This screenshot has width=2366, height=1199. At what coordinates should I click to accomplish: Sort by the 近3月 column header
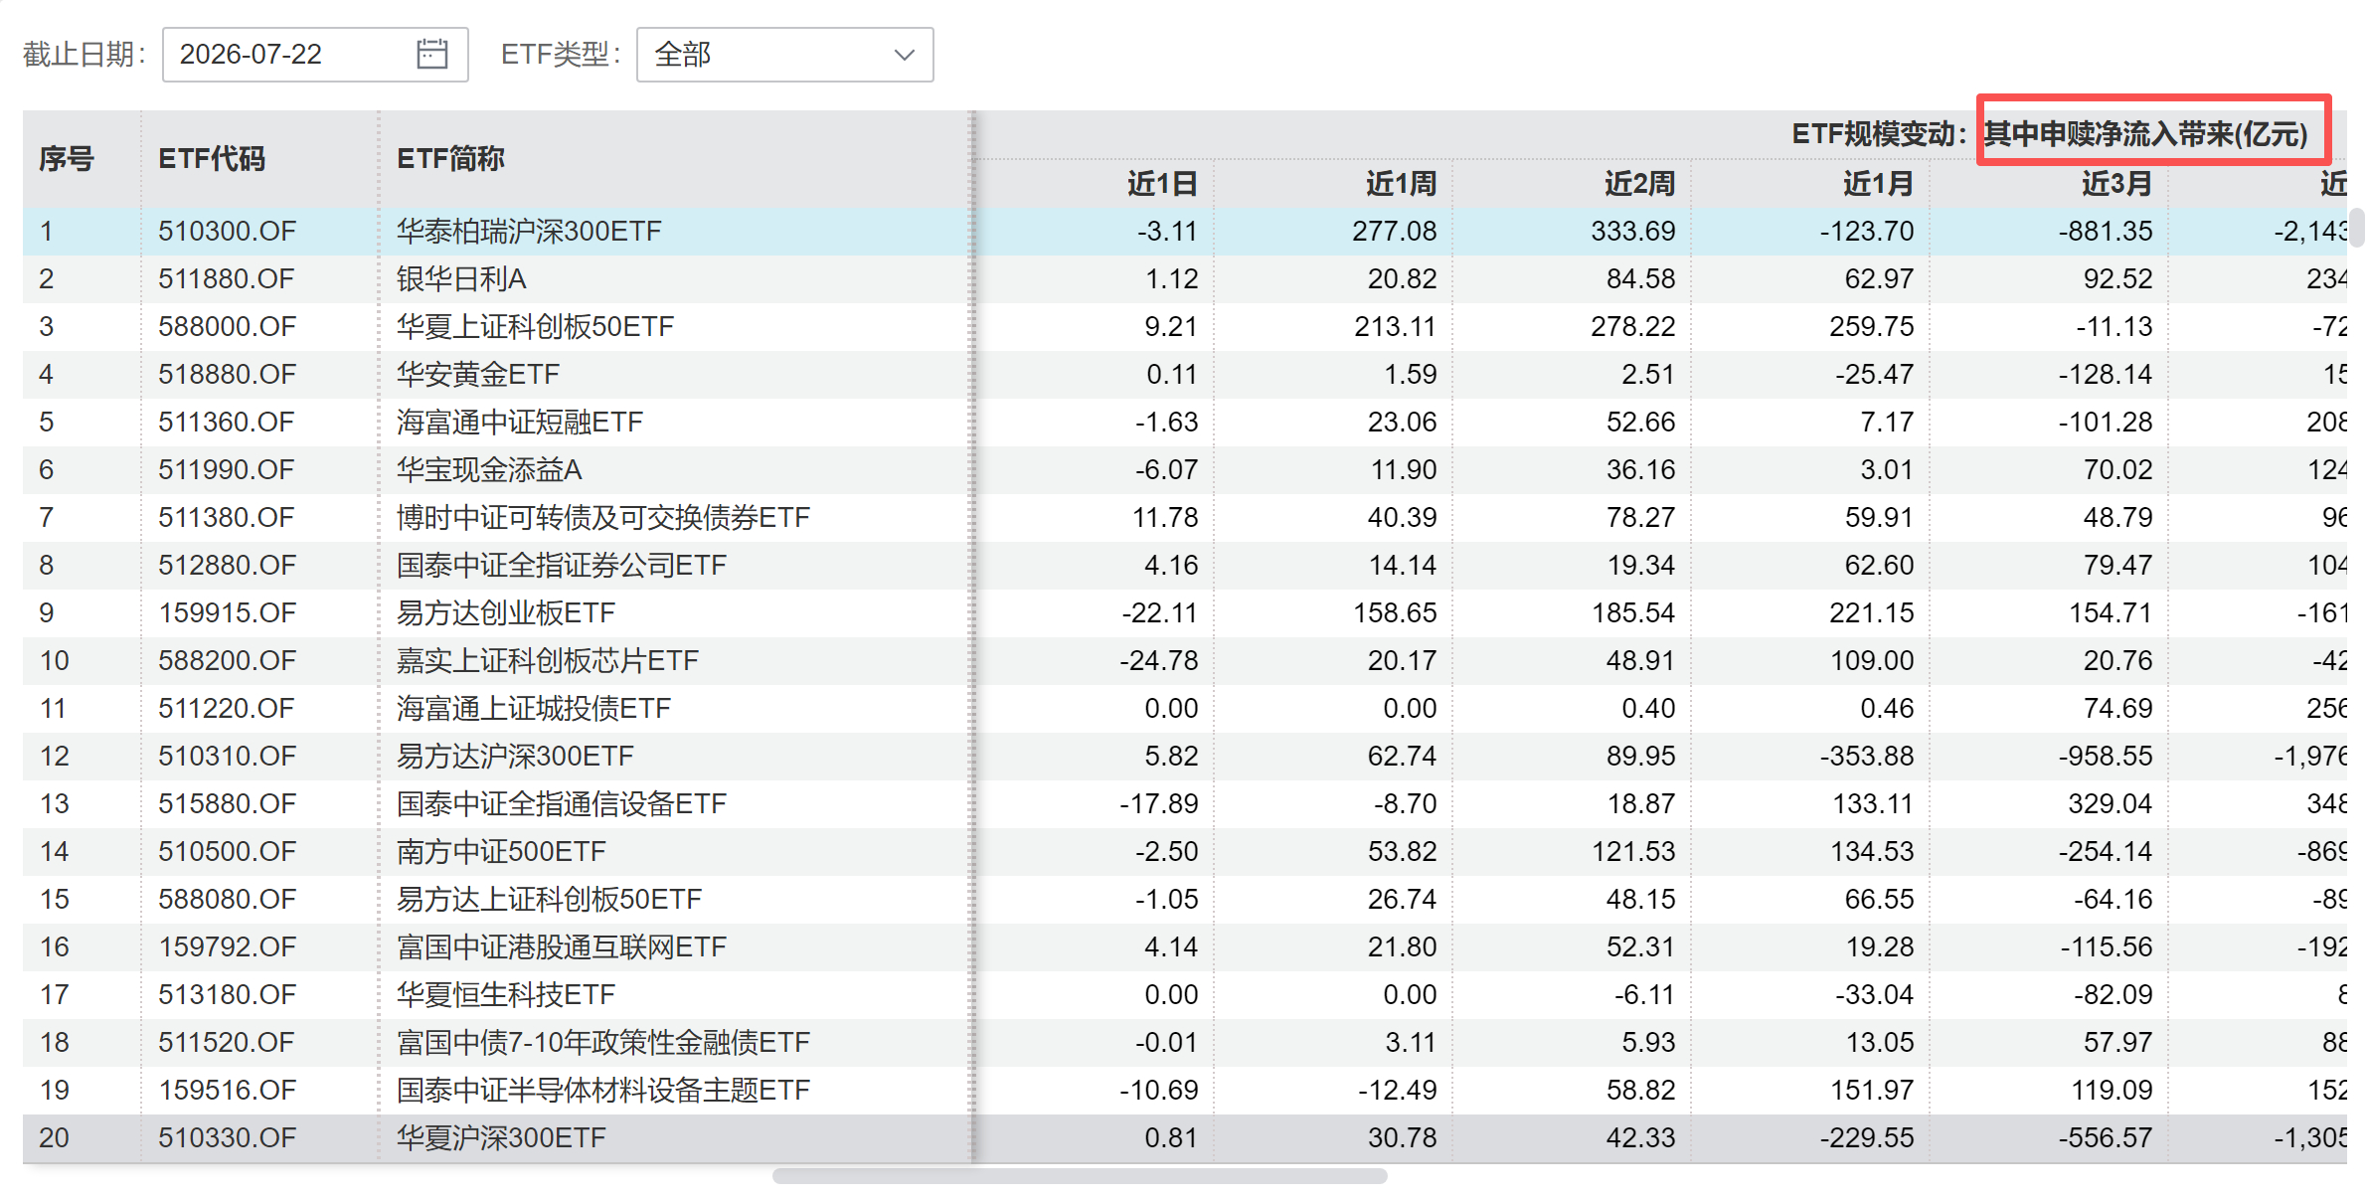(2116, 184)
